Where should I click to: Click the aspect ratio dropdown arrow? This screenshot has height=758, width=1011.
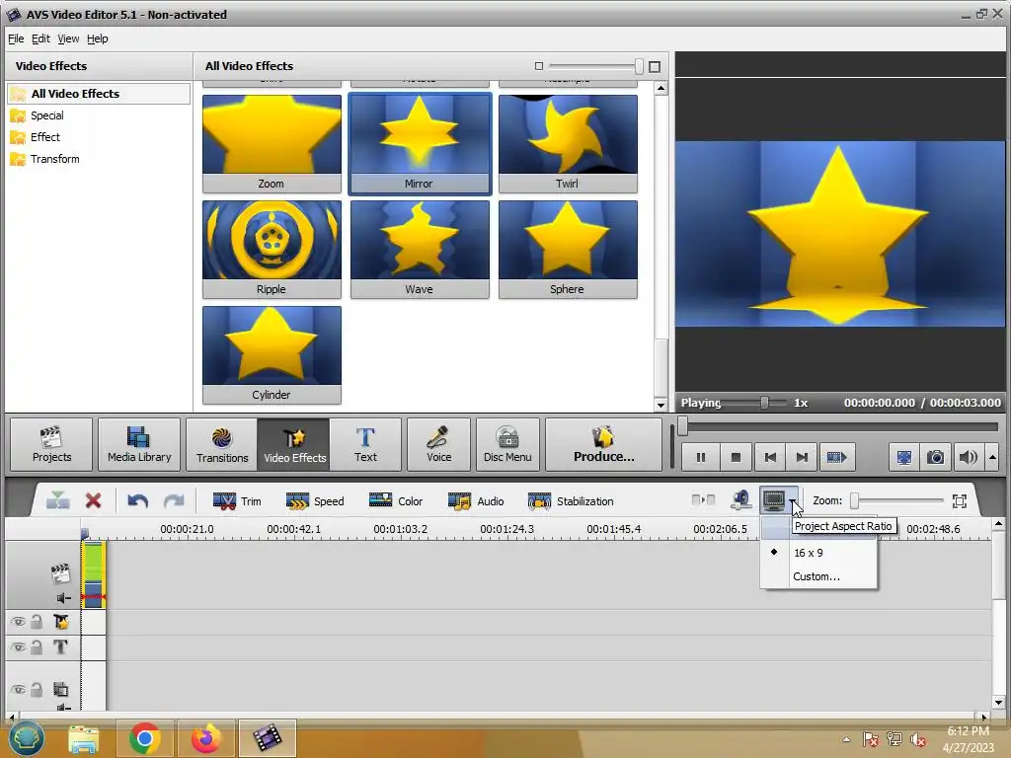(793, 500)
